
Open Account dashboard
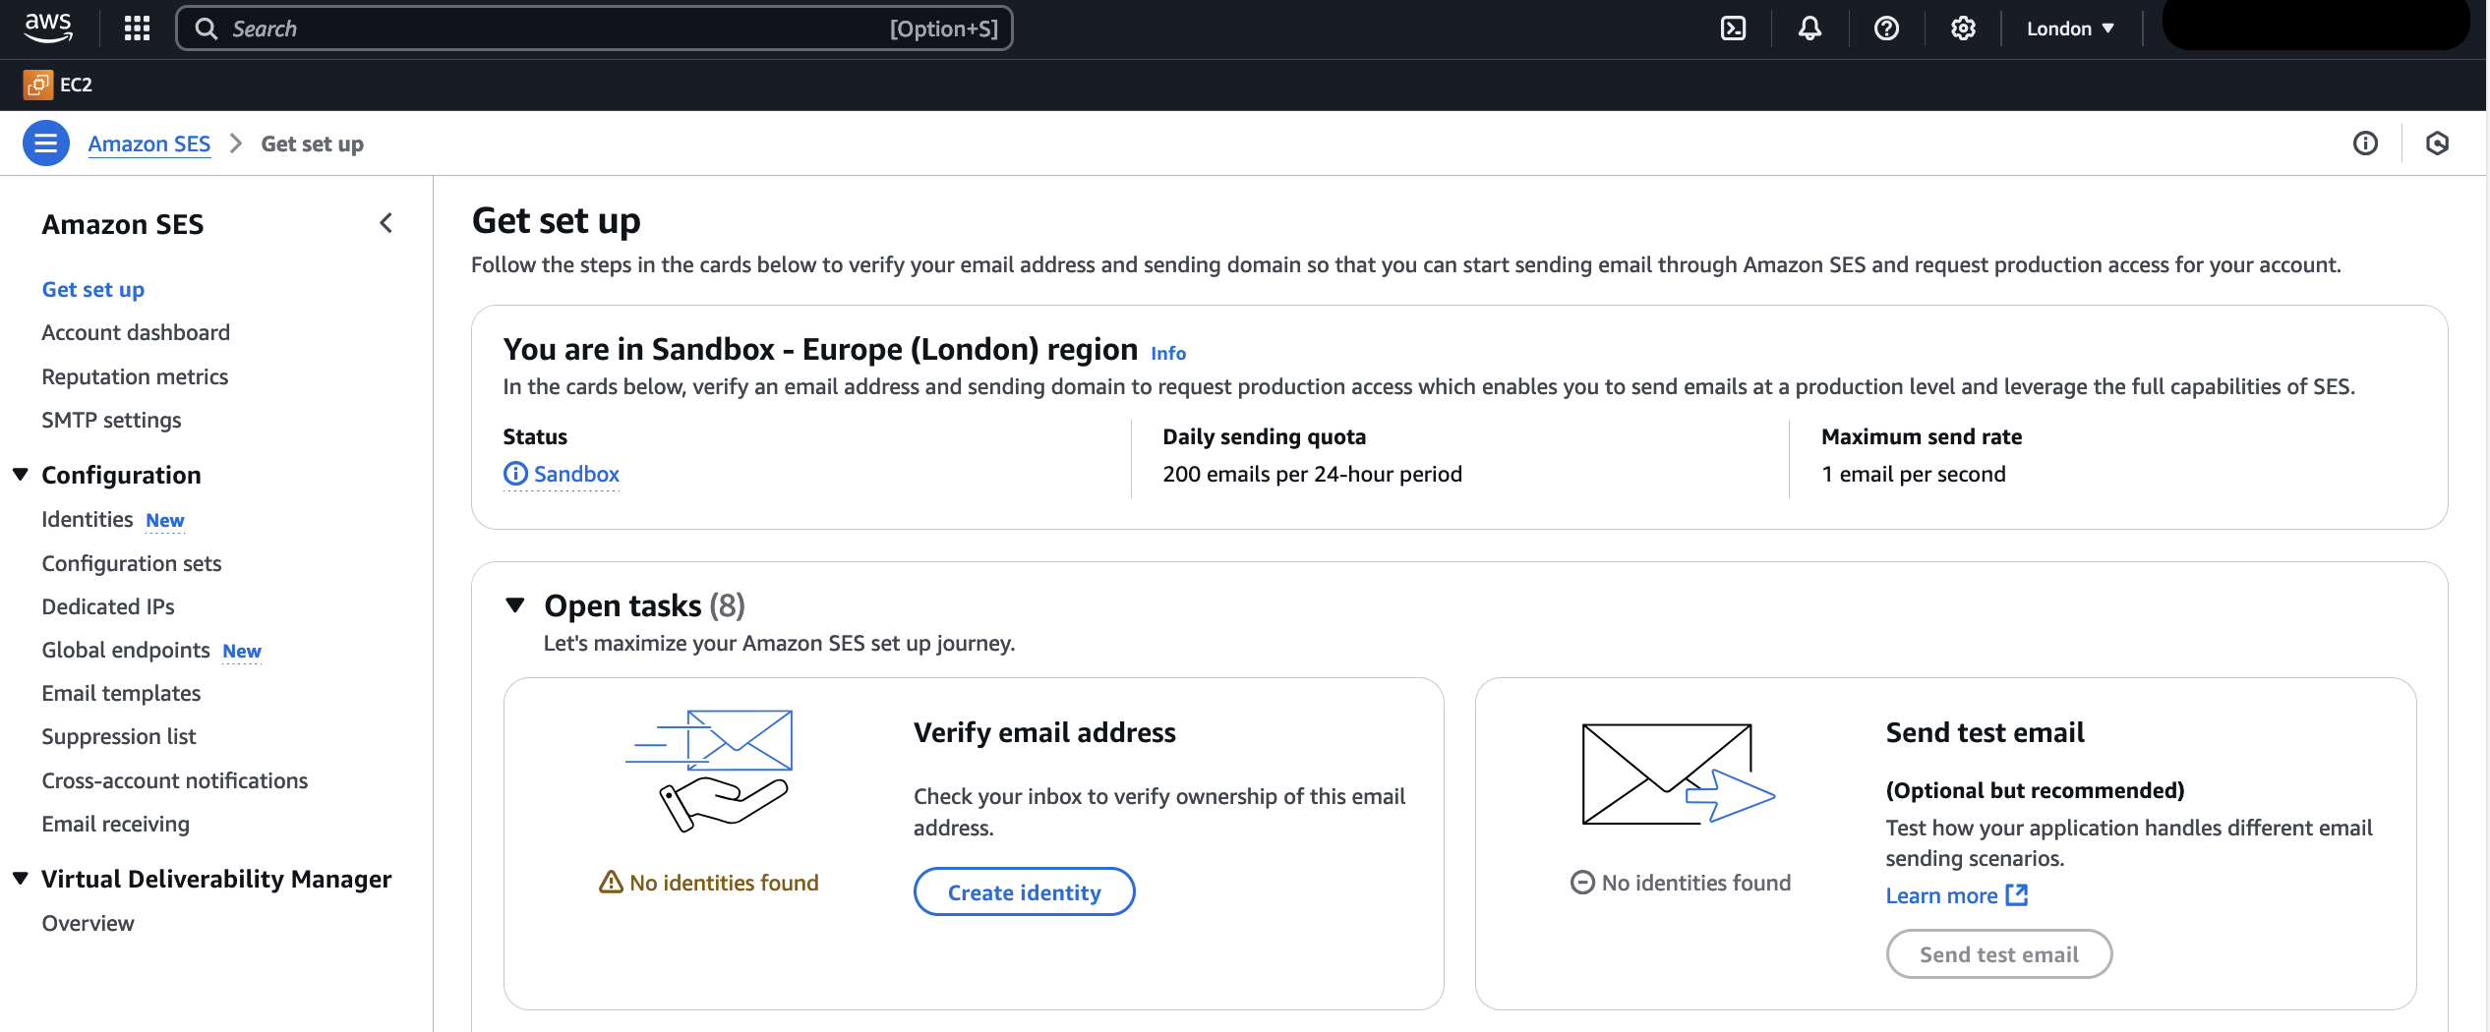pos(136,332)
